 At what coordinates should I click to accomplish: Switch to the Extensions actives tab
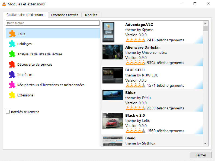tap(65, 15)
